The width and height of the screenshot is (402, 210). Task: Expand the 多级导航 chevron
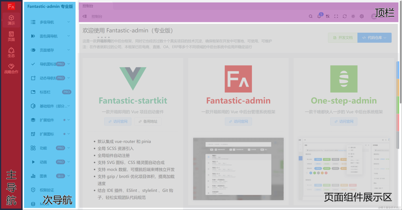68,22
